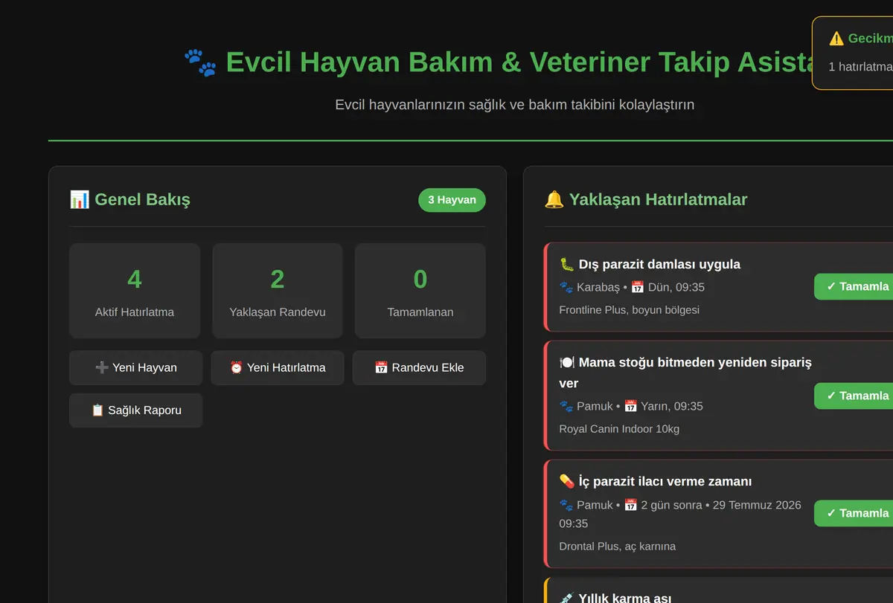Open the Tamamlanan stat card
Screen dimensions: 893x603
click(420, 291)
